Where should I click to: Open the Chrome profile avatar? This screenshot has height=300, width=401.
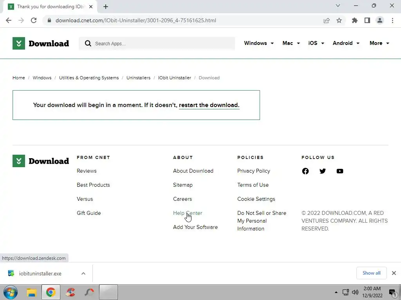click(380, 20)
